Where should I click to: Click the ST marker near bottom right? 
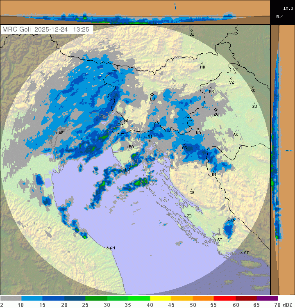pyautogui.click(x=242, y=253)
